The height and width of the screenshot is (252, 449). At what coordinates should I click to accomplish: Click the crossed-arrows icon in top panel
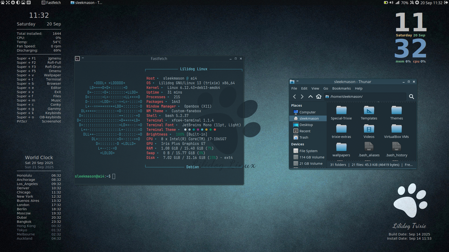point(8,2)
